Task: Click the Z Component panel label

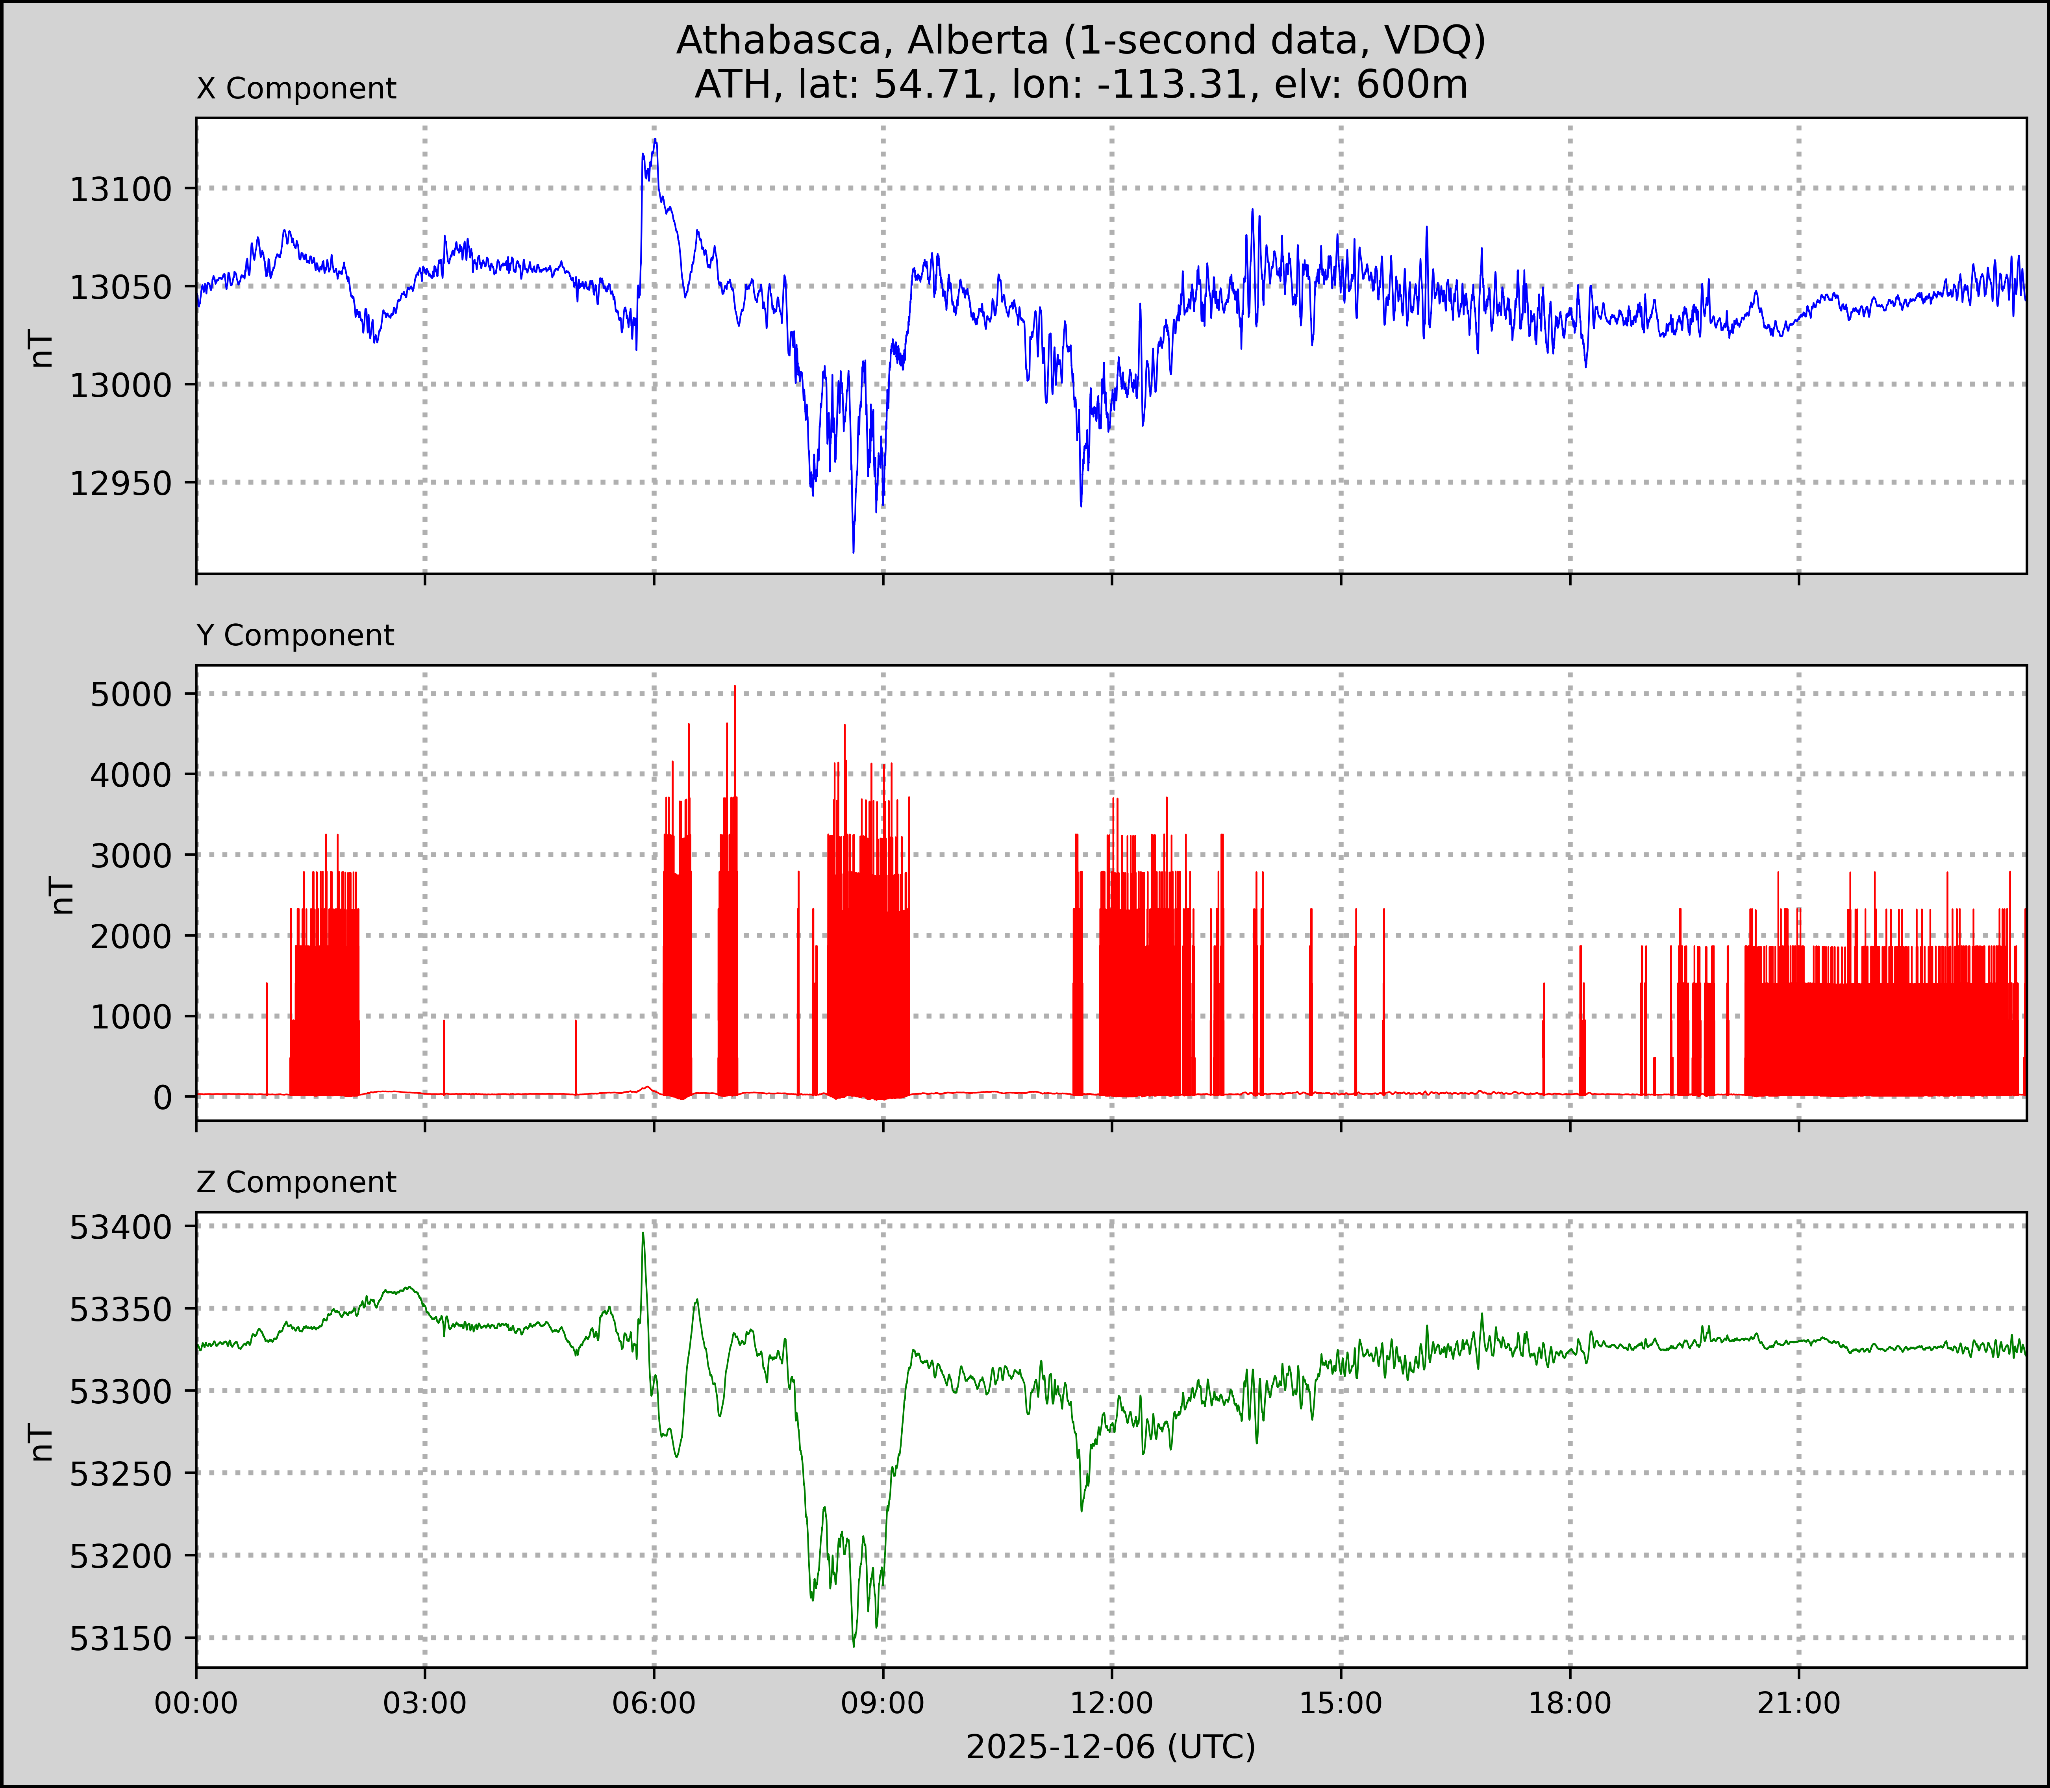Action: [296, 1182]
